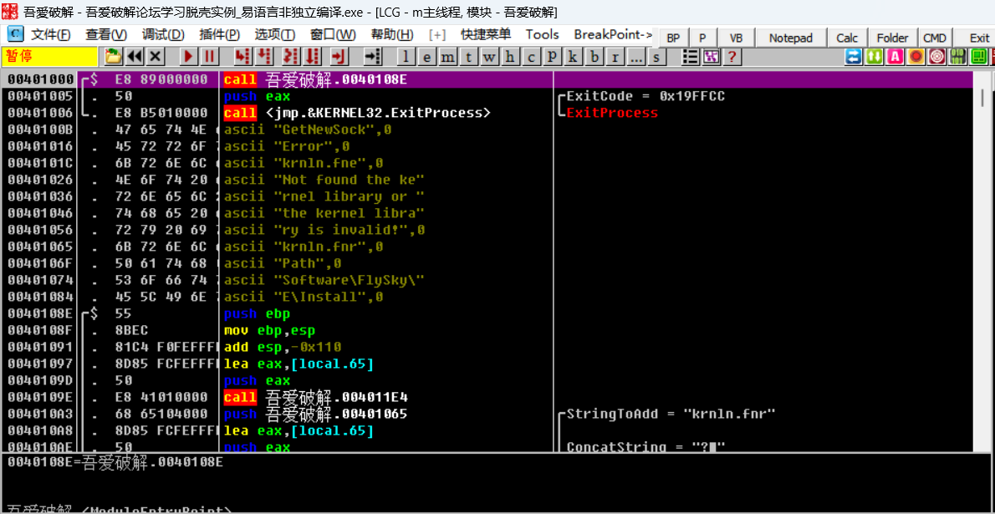
Task: Click the Trace over icon
Action: click(313, 57)
